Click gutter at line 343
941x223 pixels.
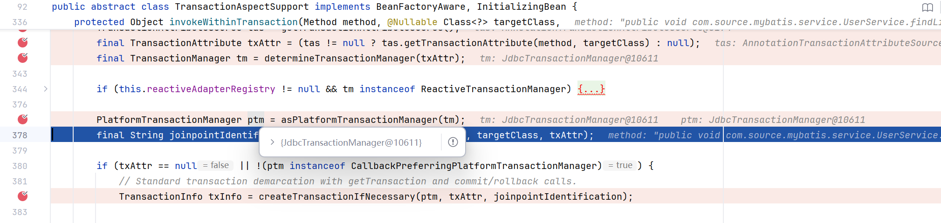coord(20,74)
